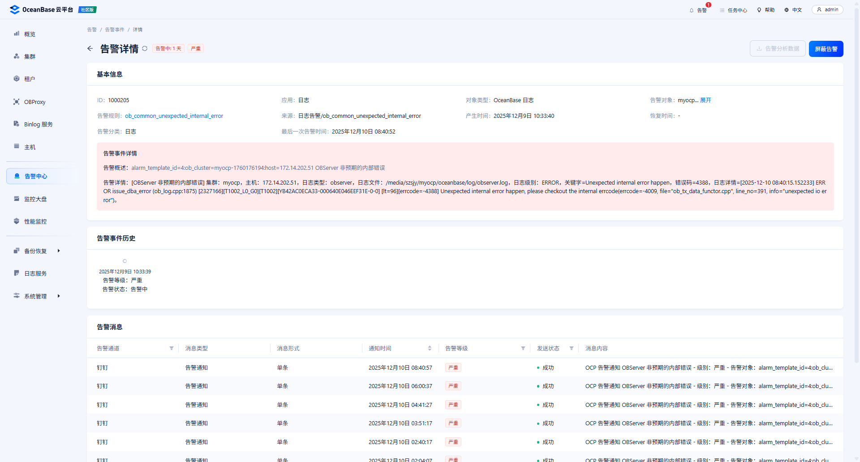This screenshot has width=860, height=462.
Task: Click the back arrow beside 告警详情
Action: [x=90, y=48]
